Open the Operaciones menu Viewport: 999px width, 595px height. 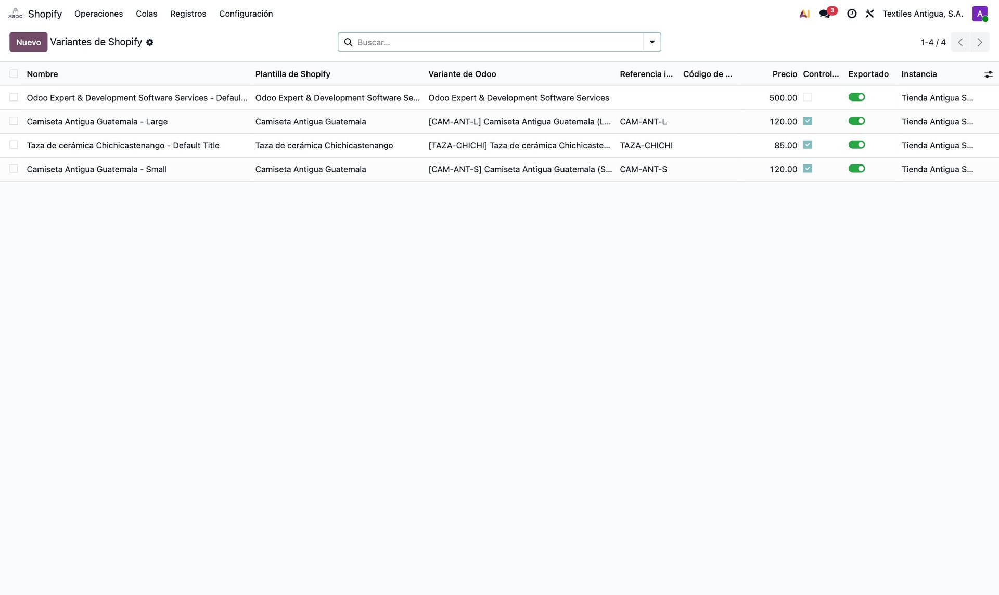tap(98, 14)
